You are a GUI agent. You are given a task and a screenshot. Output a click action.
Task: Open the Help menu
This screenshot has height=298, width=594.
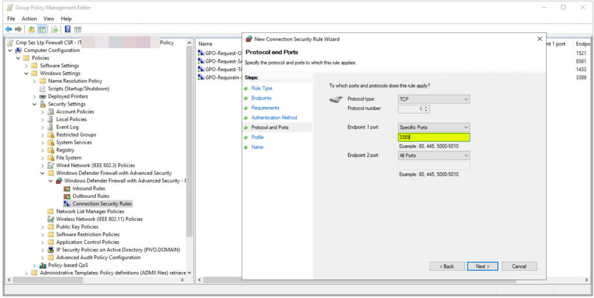click(x=66, y=19)
